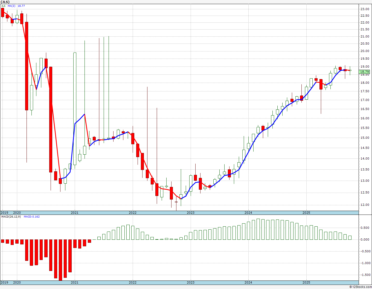The width and height of the screenshot is (372, 289).
Task: Click the -0.500 MACD axis label
Action: (x=365, y=252)
